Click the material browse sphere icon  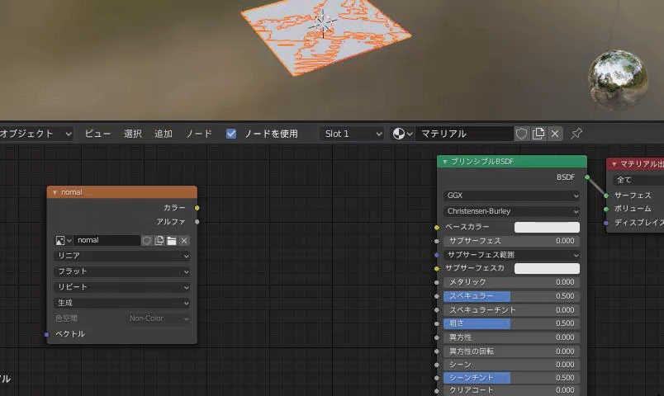pyautogui.click(x=402, y=134)
